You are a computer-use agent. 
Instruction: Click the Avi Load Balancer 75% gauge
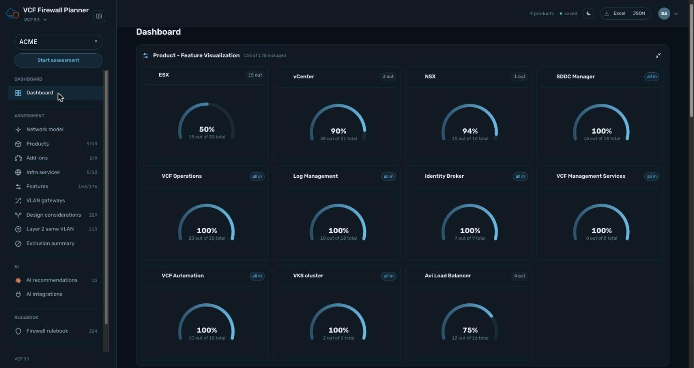click(470, 322)
